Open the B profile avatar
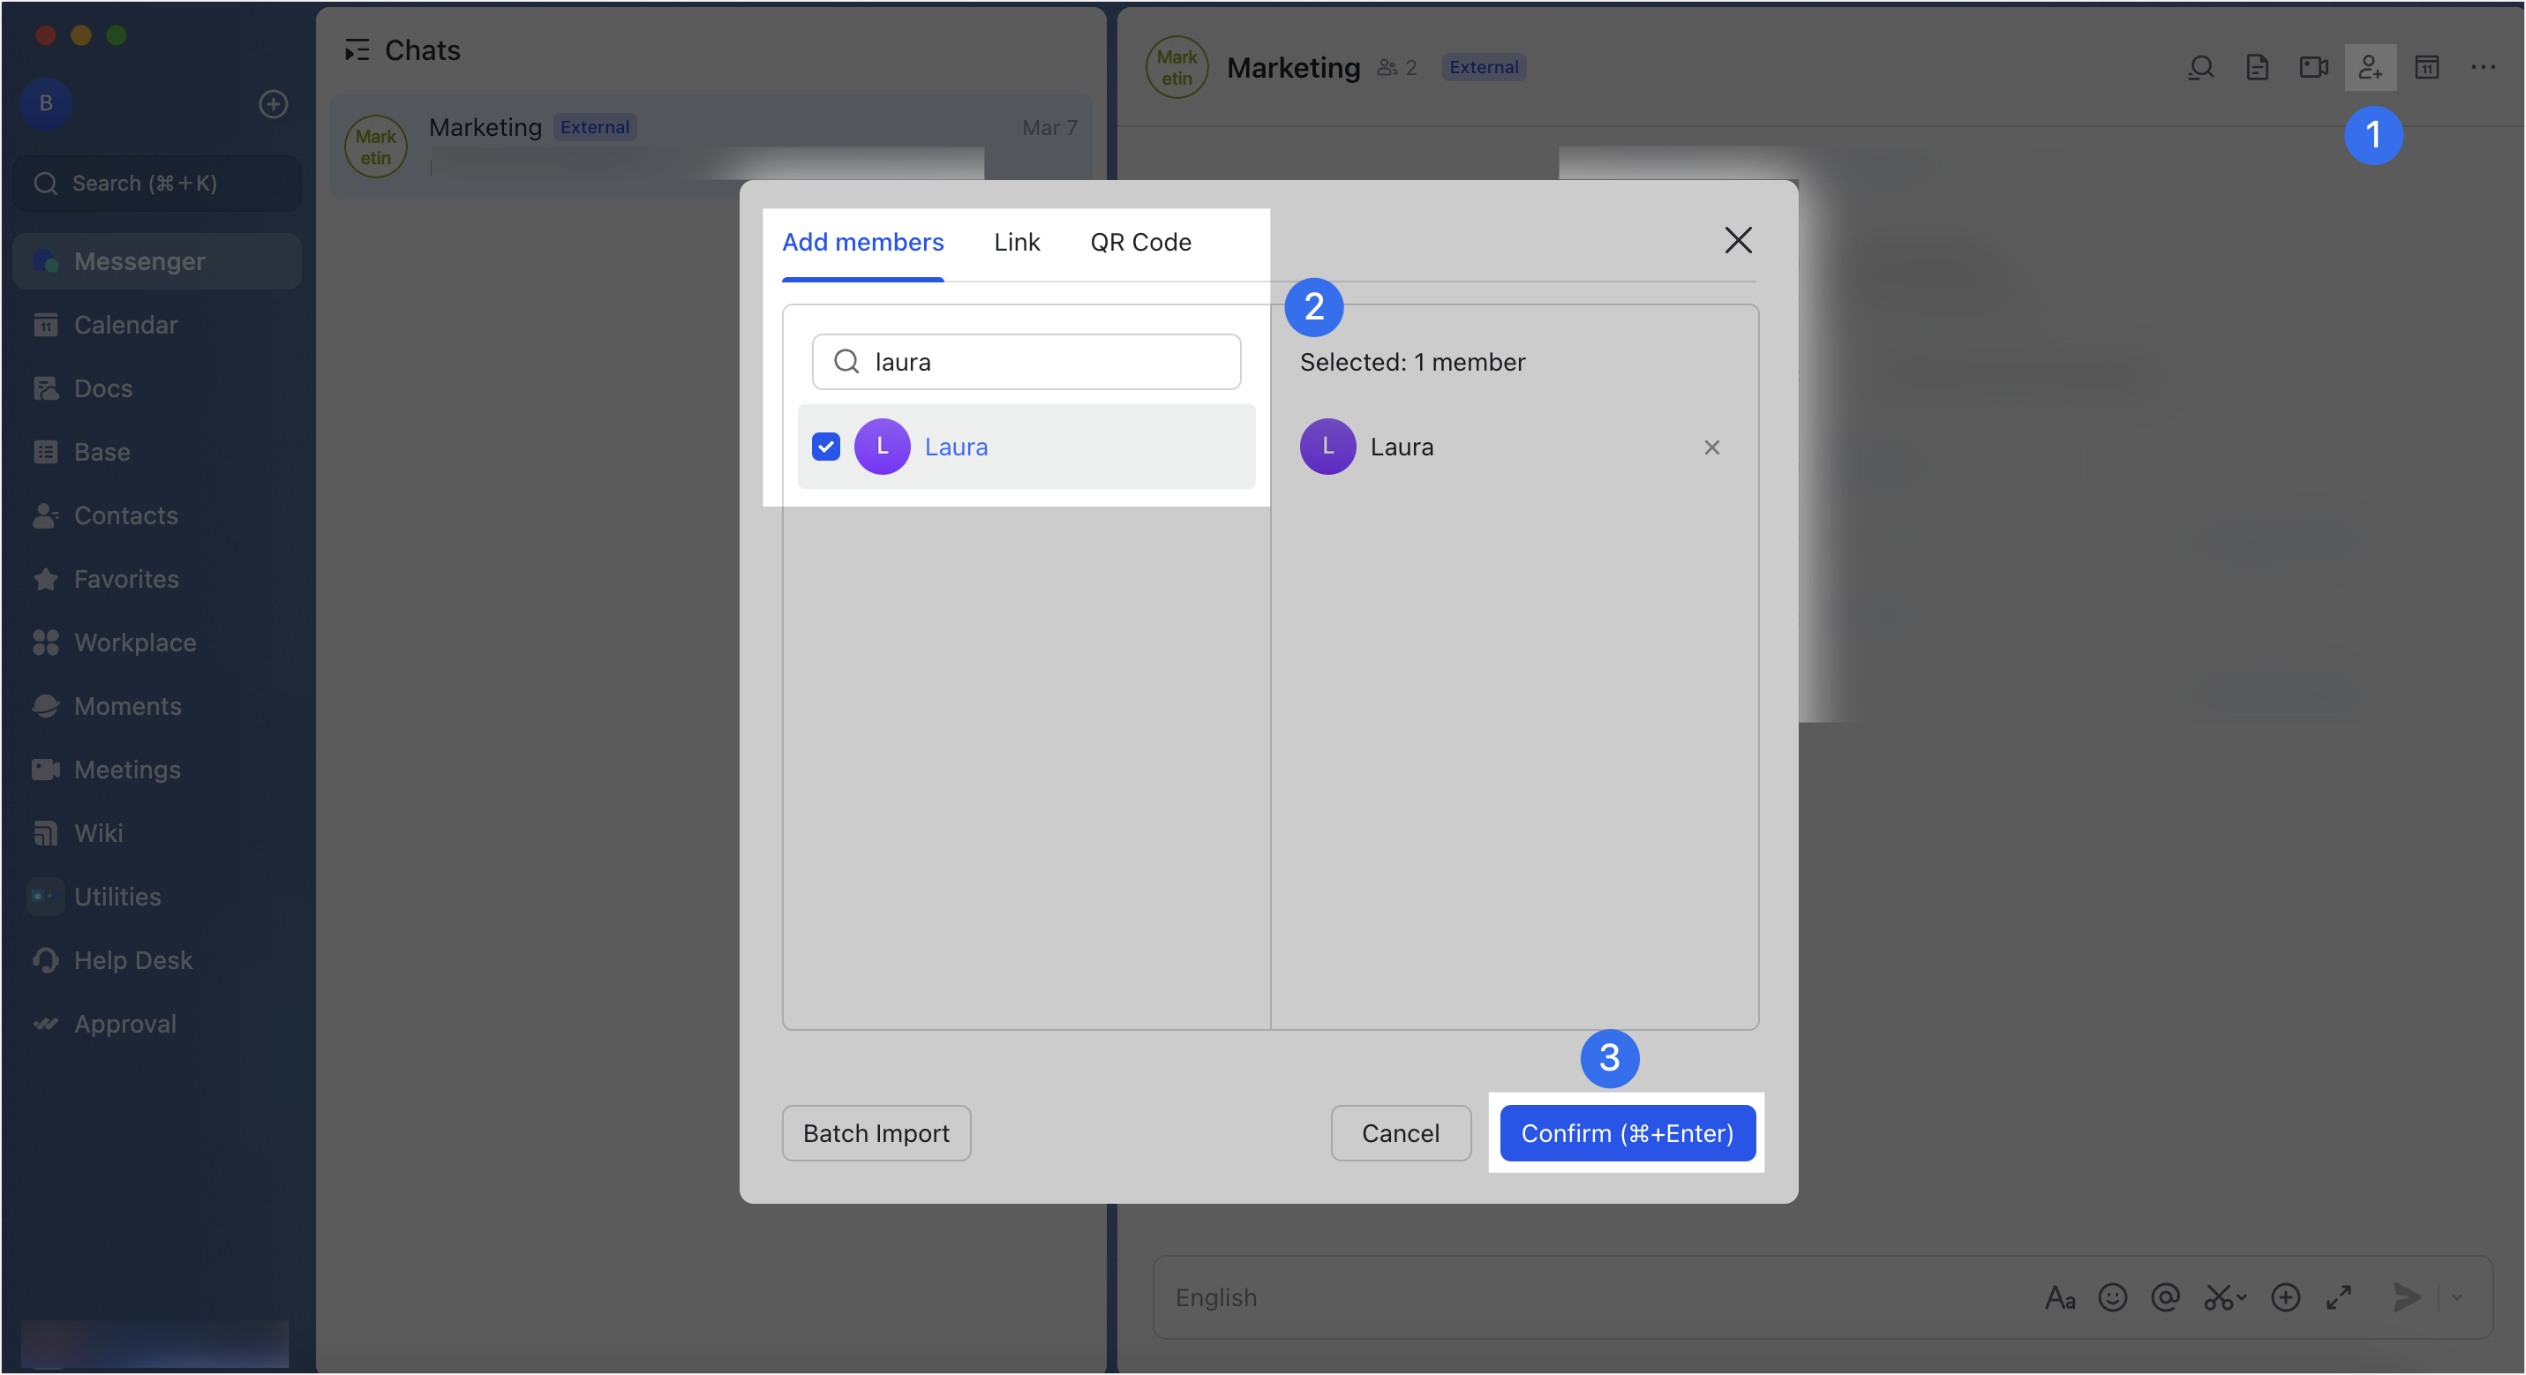Viewport: 2526px width, 1375px height. (x=45, y=103)
